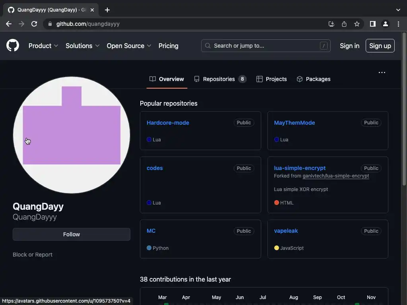Click the GitHub Octocat logo
The width and height of the screenshot is (407, 305).
coord(12,45)
